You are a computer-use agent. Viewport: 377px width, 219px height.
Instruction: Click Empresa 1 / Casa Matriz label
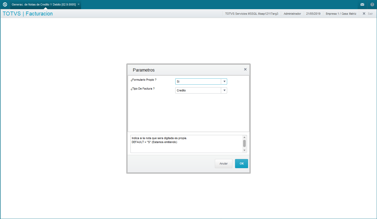pyautogui.click(x=341, y=14)
